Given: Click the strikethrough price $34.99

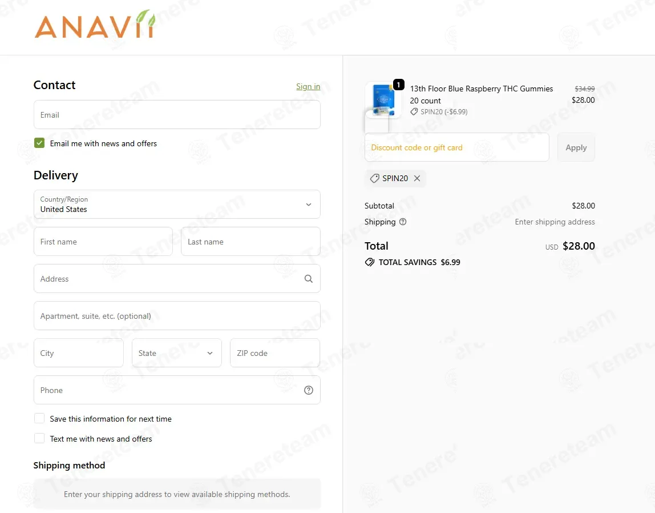Looking at the screenshot, I should 584,89.
